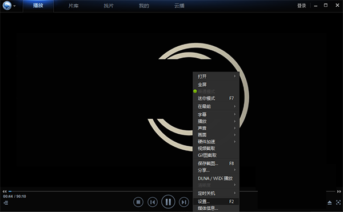Screen dimensions: 343x212
Task: Skip to the next track
Action: pos(184,202)
